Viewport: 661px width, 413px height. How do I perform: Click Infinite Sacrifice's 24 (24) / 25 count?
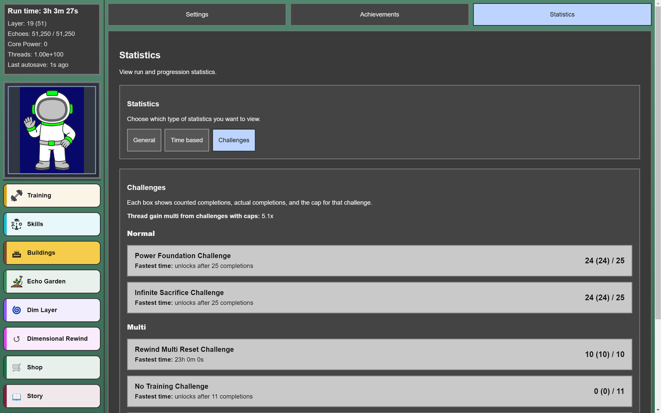point(604,298)
